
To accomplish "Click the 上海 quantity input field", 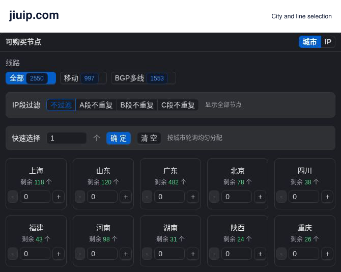I will [35, 197].
